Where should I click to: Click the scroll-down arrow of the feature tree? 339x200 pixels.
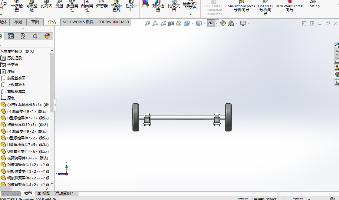[x=52, y=184]
